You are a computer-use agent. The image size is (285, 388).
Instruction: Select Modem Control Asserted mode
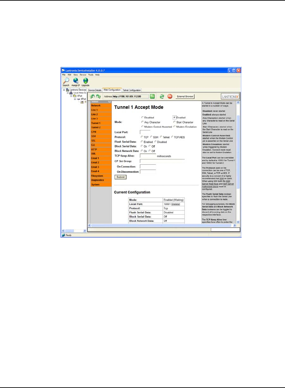(x=142, y=126)
